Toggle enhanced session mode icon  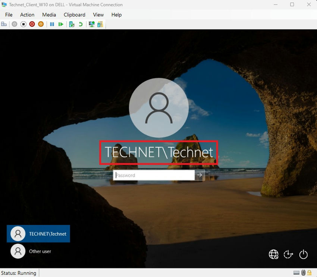pos(91,24)
